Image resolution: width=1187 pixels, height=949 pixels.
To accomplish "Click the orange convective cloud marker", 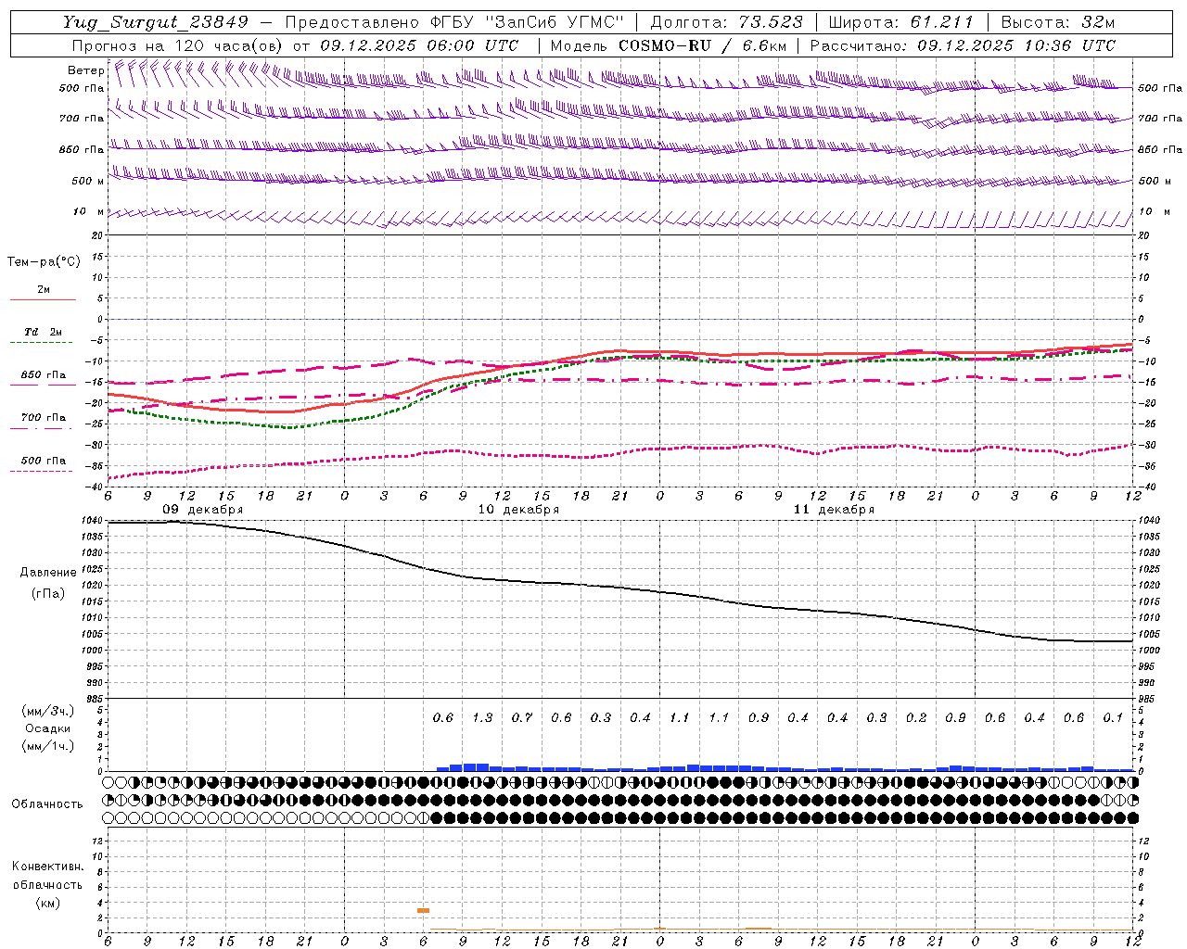I will (x=423, y=911).
